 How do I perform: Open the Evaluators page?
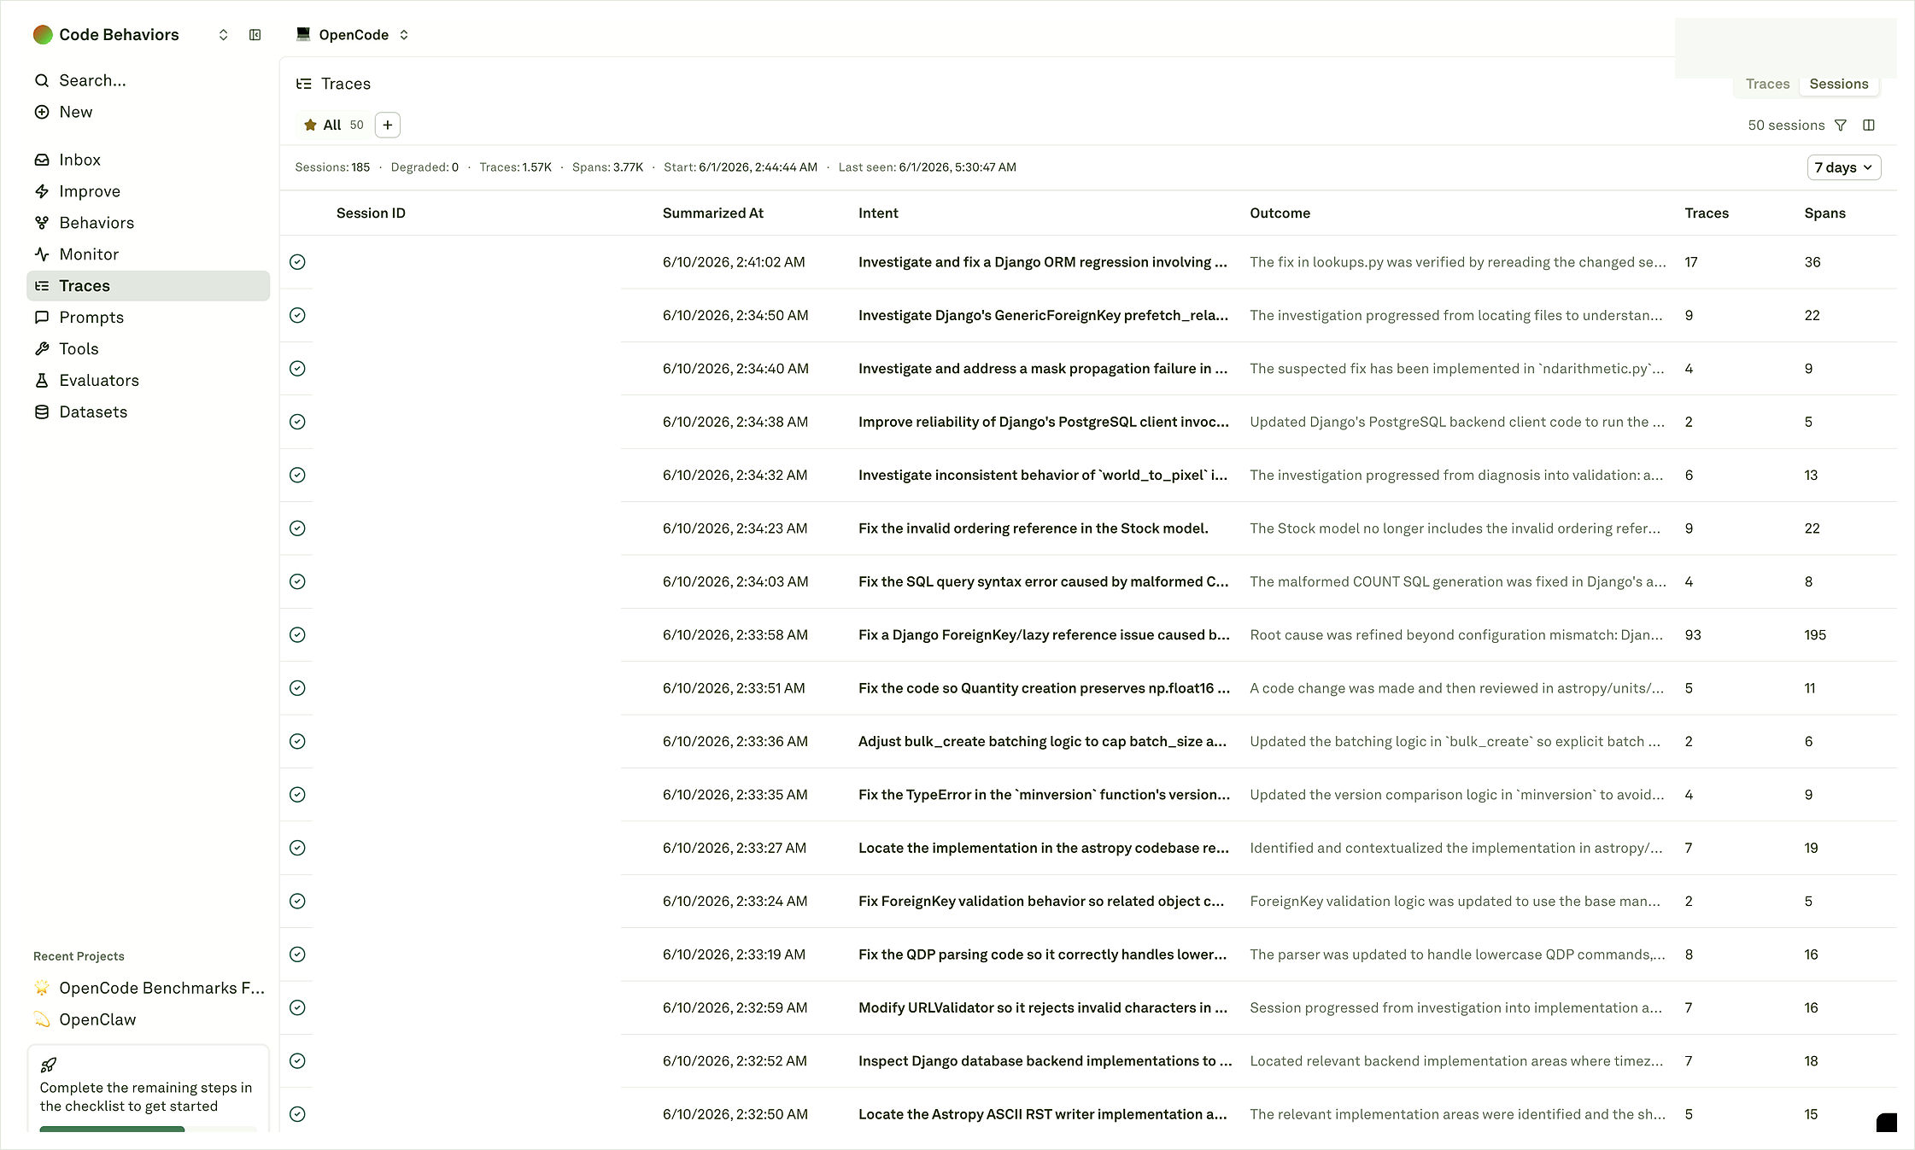[148, 381]
